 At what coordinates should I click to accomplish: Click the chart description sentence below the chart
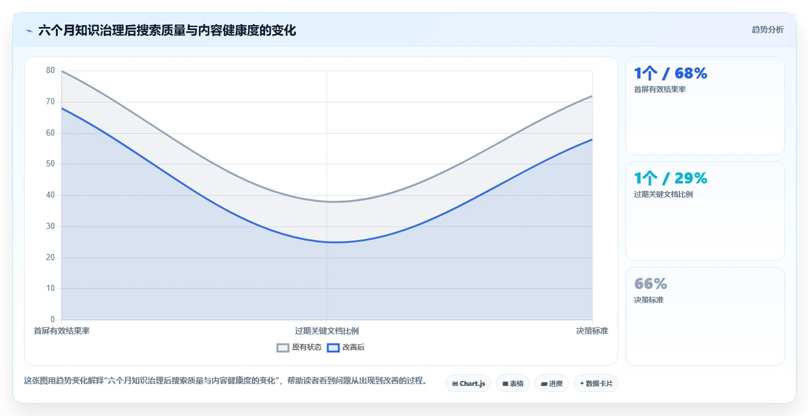coord(225,381)
